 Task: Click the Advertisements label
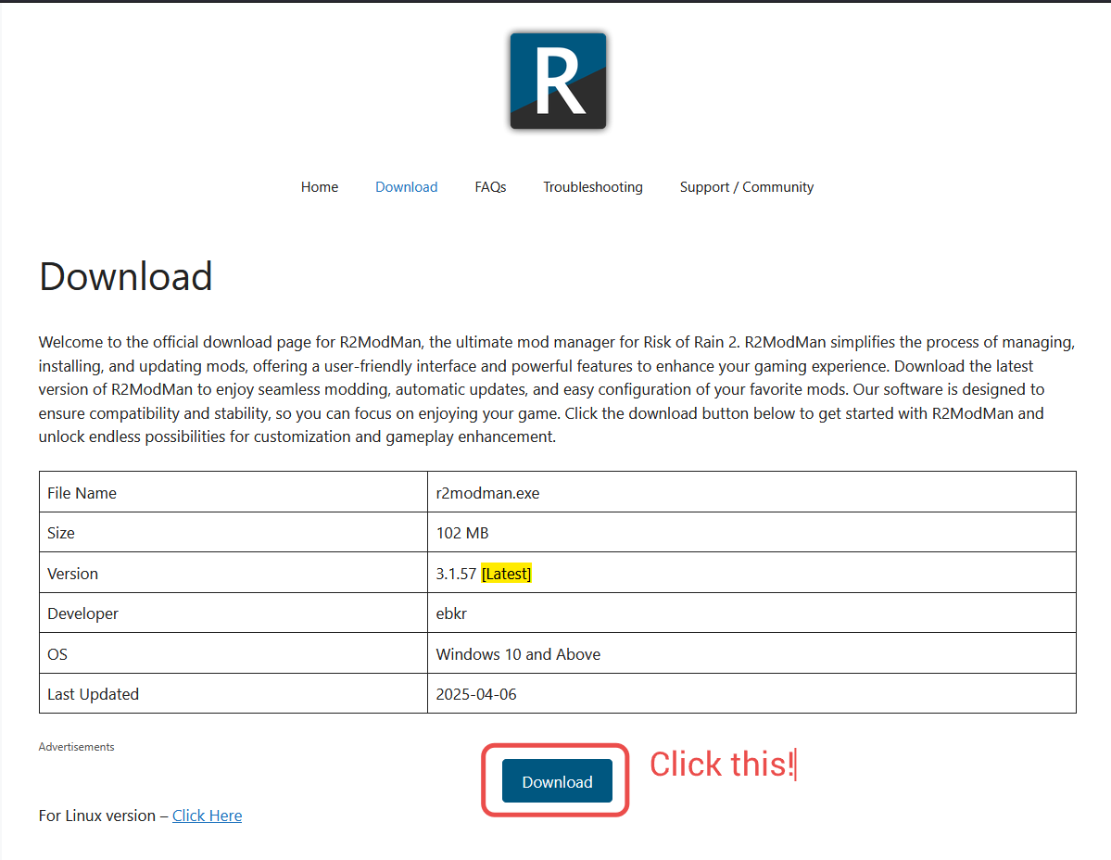76,747
